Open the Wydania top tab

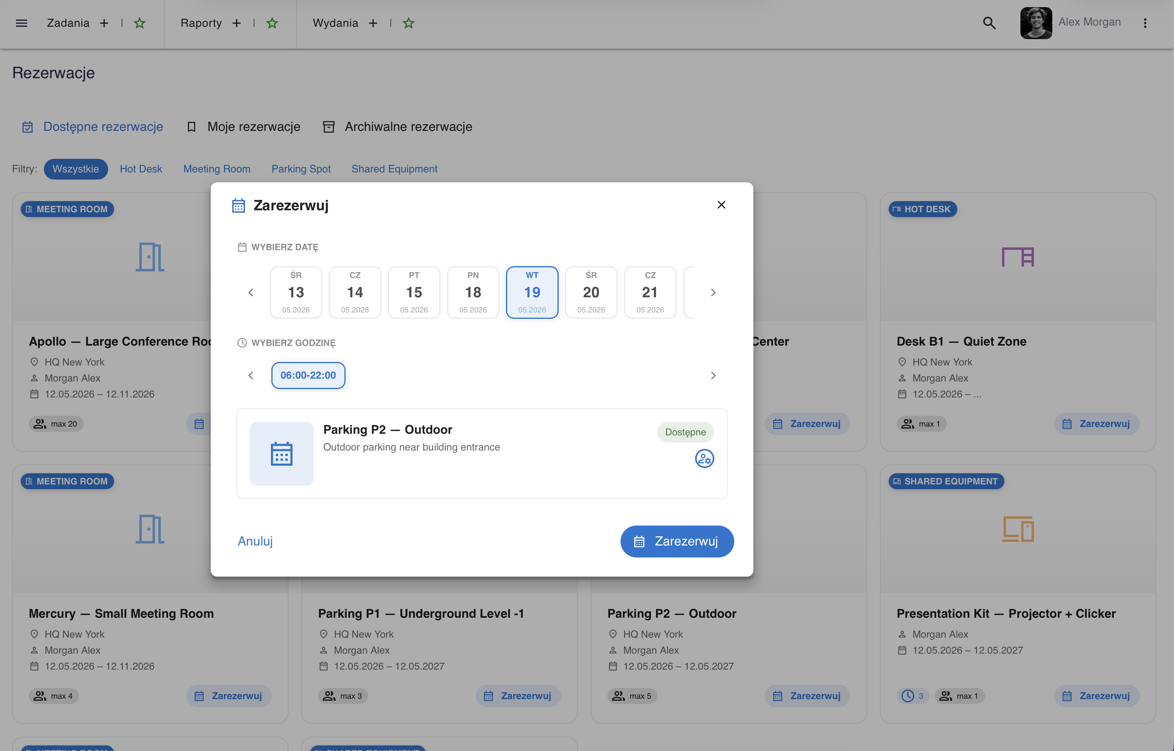[336, 23]
